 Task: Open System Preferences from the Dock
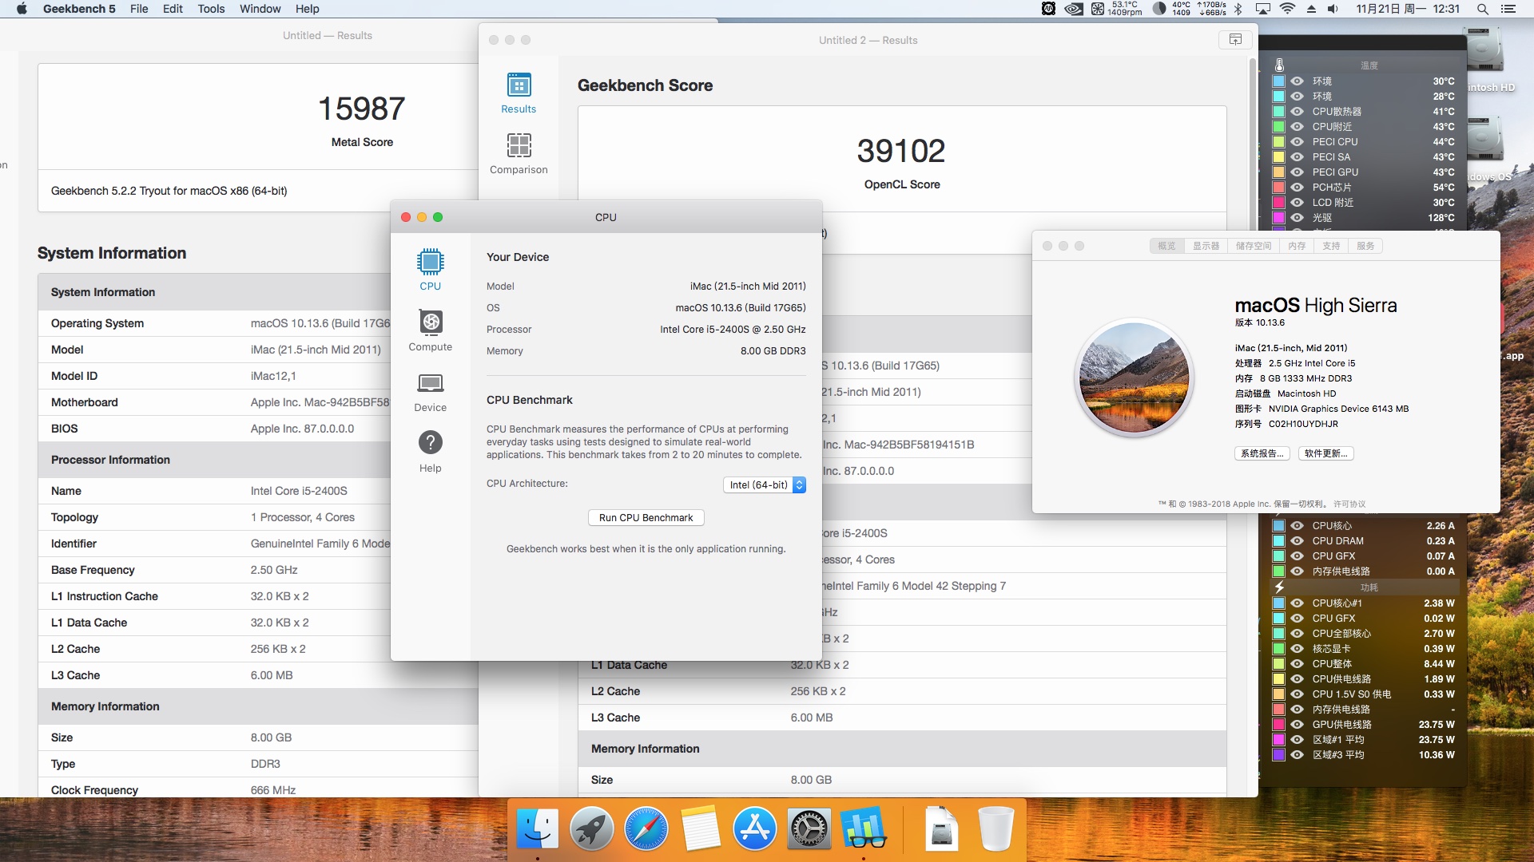click(x=809, y=828)
